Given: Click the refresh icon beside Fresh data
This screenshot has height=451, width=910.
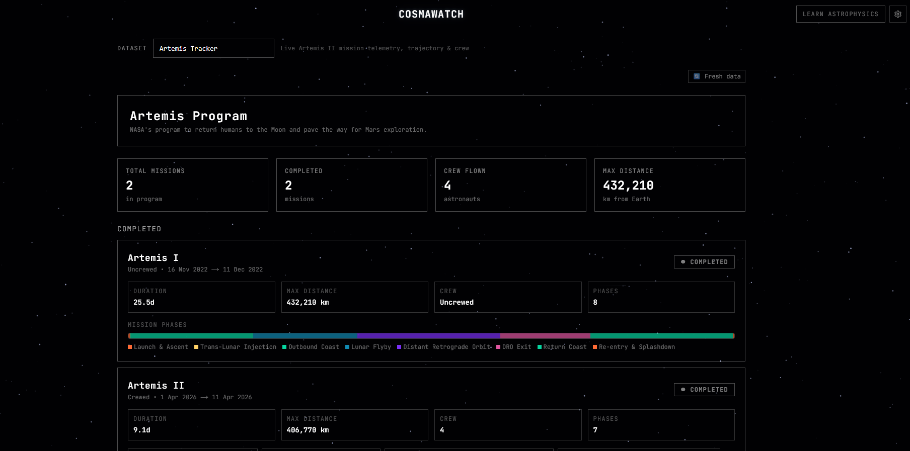Looking at the screenshot, I should click(x=697, y=76).
